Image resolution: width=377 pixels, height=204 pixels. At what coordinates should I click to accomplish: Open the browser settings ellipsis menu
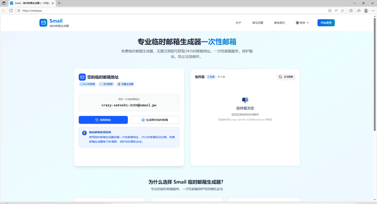point(373,11)
